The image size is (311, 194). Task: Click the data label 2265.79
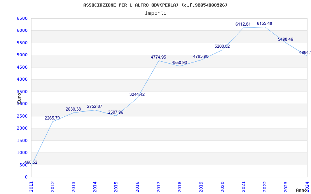(x=52, y=118)
